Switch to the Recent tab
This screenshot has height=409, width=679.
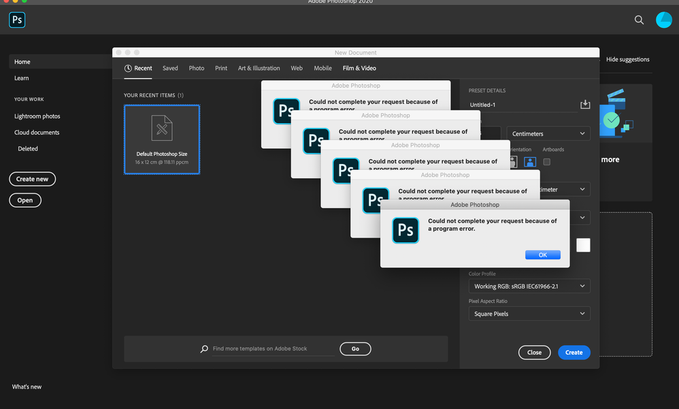coord(138,69)
